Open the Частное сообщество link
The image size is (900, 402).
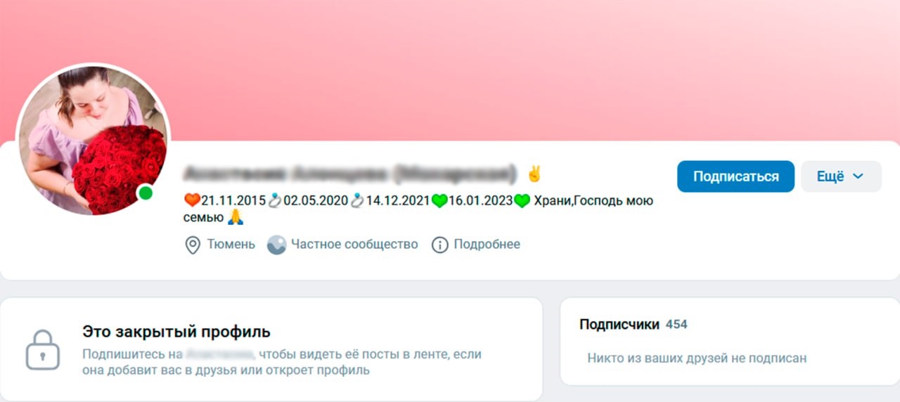[x=354, y=245]
